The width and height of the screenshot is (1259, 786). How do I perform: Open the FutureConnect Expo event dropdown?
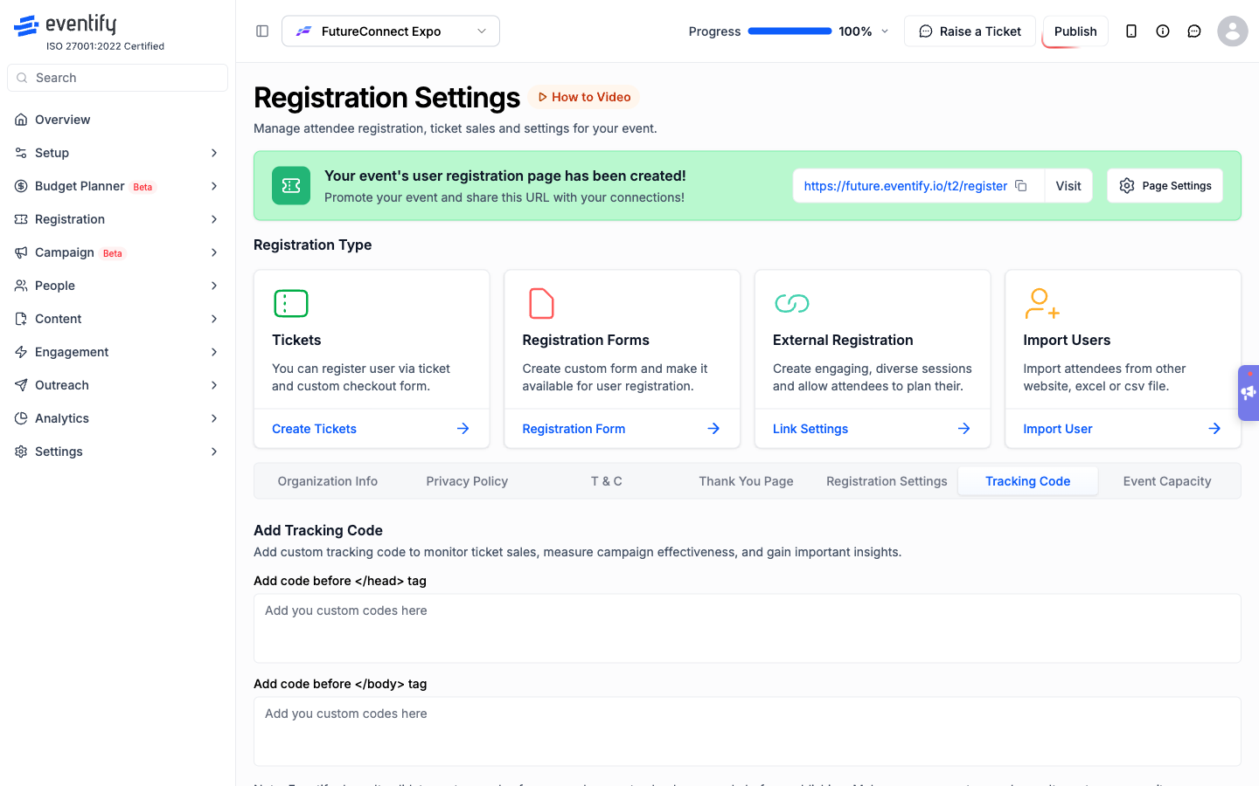pyautogui.click(x=391, y=31)
